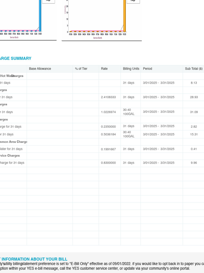Select the rate value 0.2350000
The image size is (204, 273).
pyautogui.click(x=108, y=127)
